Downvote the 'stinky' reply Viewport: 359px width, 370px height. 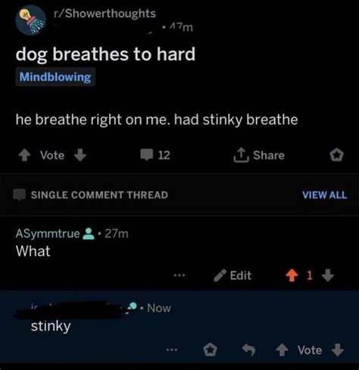[x=338, y=350]
